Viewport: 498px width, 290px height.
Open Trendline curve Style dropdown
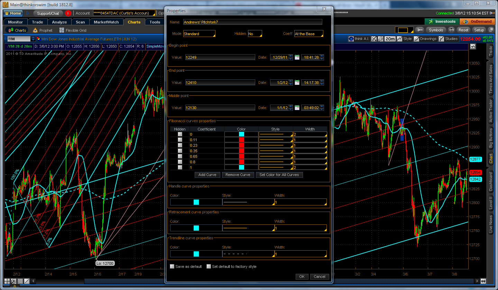tap(248, 254)
